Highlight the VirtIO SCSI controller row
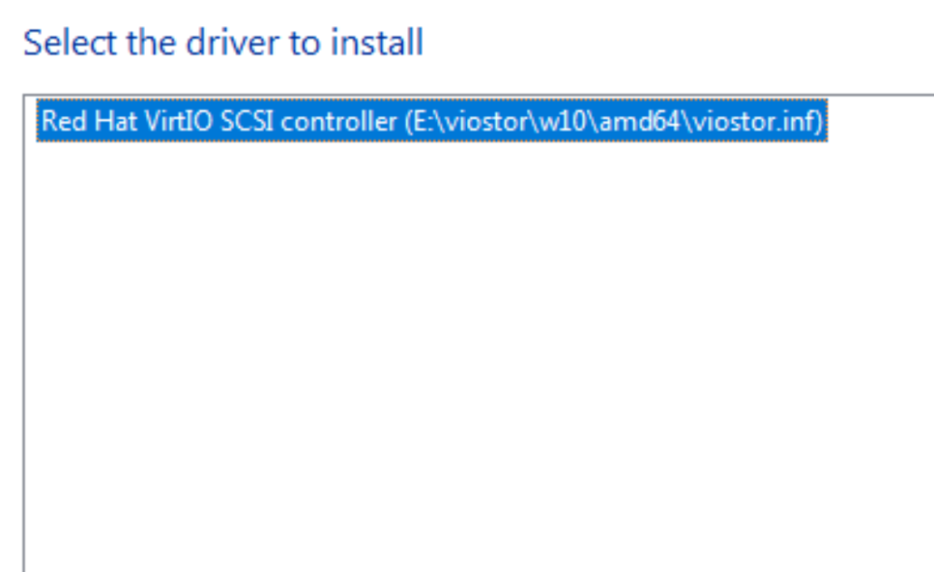The width and height of the screenshot is (934, 572). (x=432, y=121)
